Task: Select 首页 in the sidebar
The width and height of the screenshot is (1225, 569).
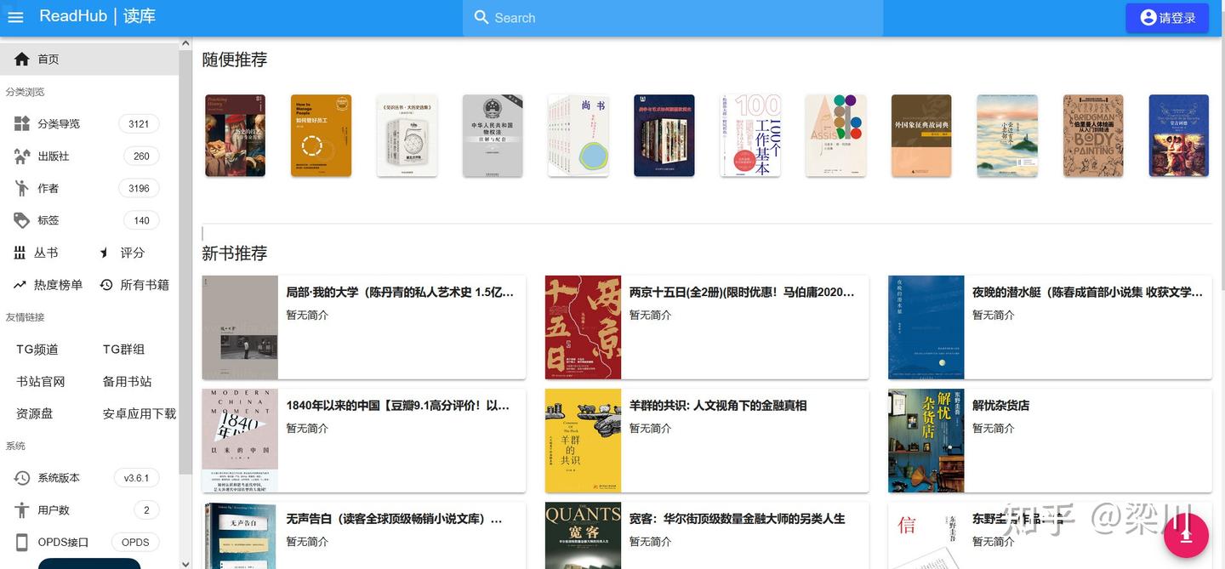Action: (x=89, y=59)
